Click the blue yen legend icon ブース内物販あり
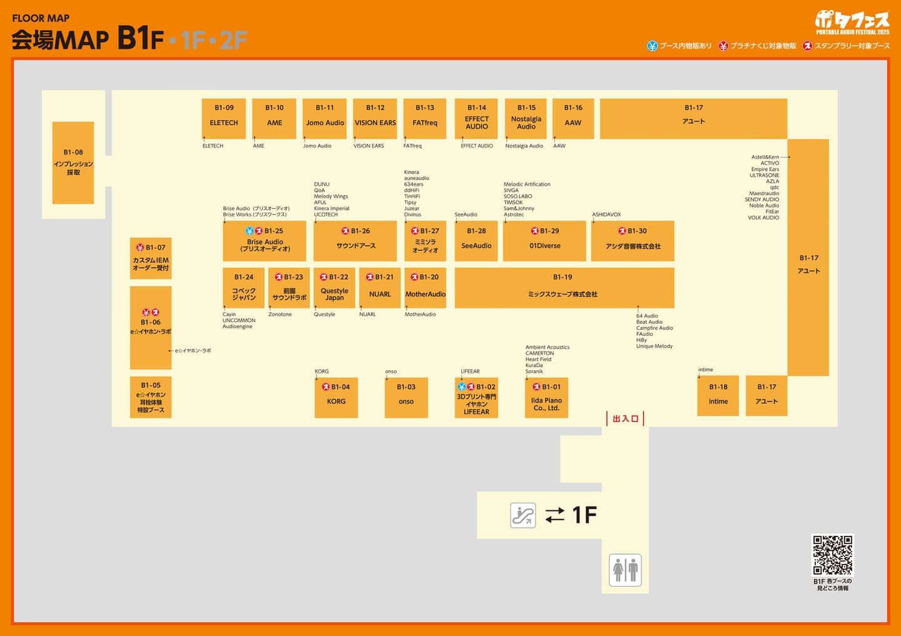 click(x=652, y=46)
